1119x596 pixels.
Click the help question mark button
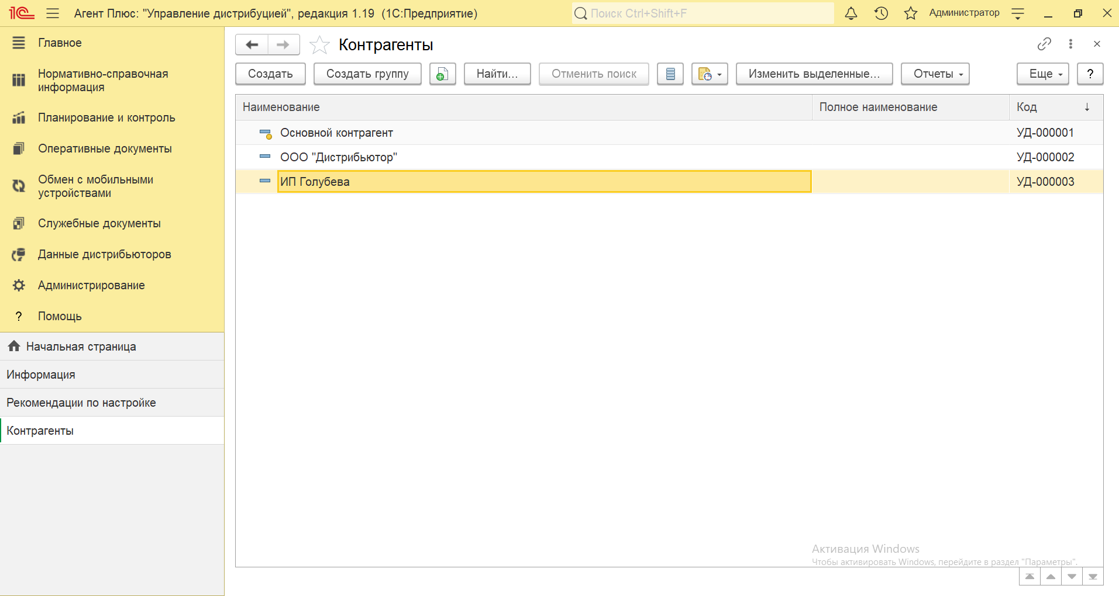pyautogui.click(x=1090, y=74)
